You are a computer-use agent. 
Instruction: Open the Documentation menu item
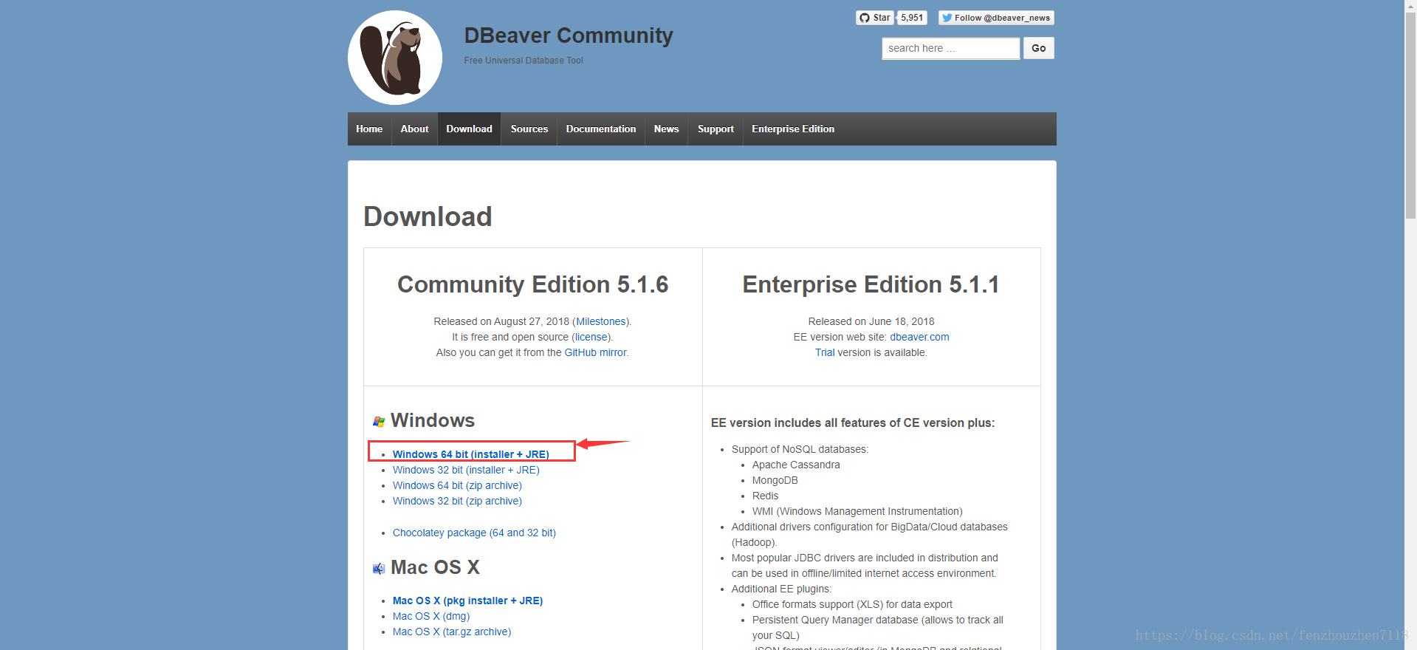click(601, 129)
